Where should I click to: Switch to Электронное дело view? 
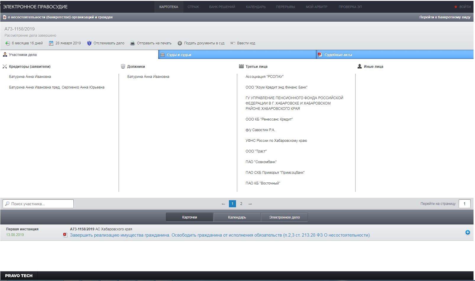click(284, 217)
